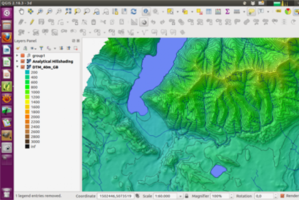
Task: Click the 200 elevation color swatch
Action: coord(27,72)
